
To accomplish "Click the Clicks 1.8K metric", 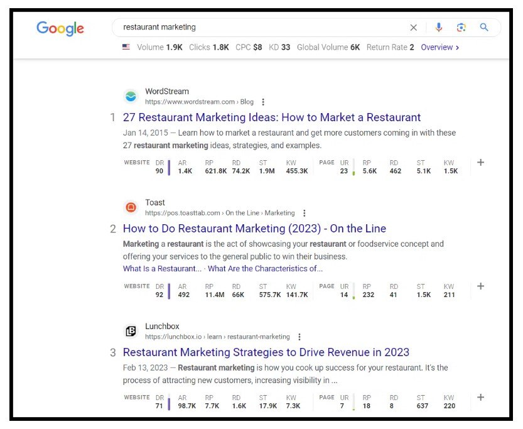I will click(209, 47).
